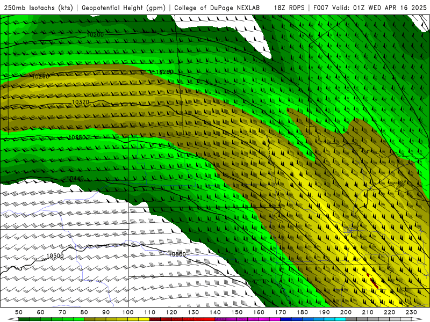Click the 10320 height contour label
The image size is (430, 322).
coord(81,102)
